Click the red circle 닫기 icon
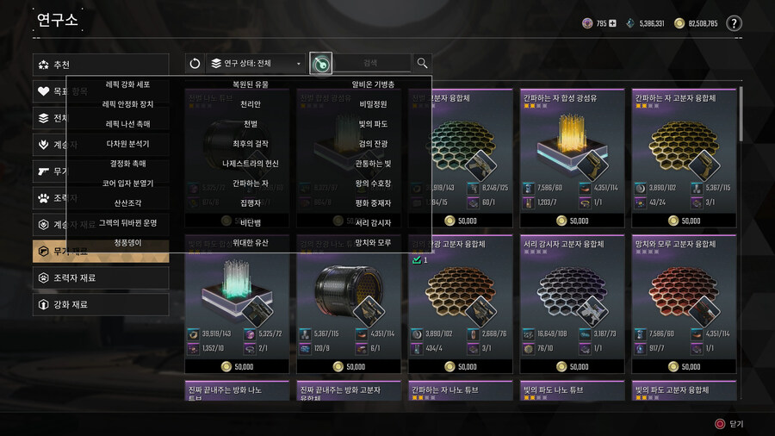775x436 pixels. point(720,424)
